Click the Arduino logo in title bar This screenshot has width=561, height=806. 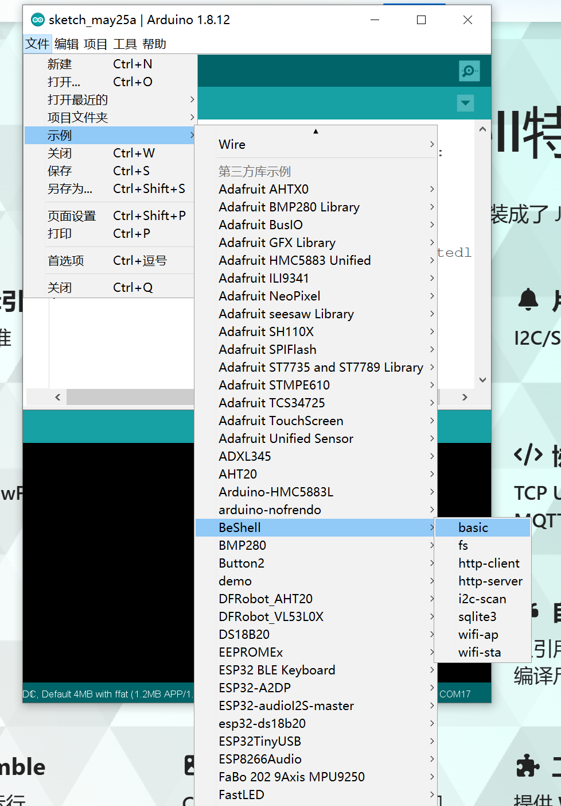coord(38,20)
